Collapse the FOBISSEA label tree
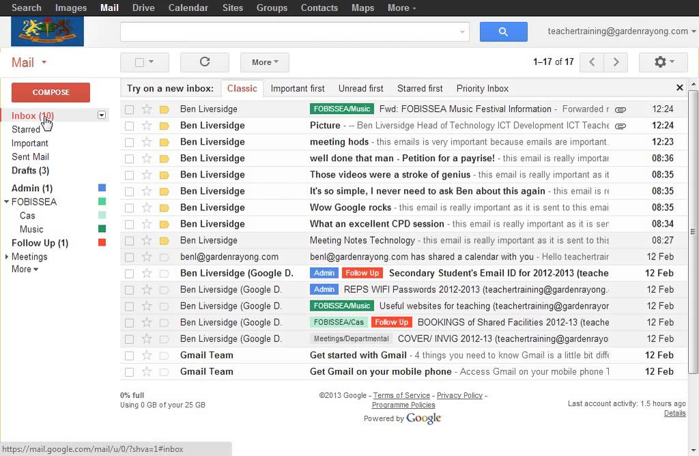The height and width of the screenshot is (456, 699). coord(6,202)
